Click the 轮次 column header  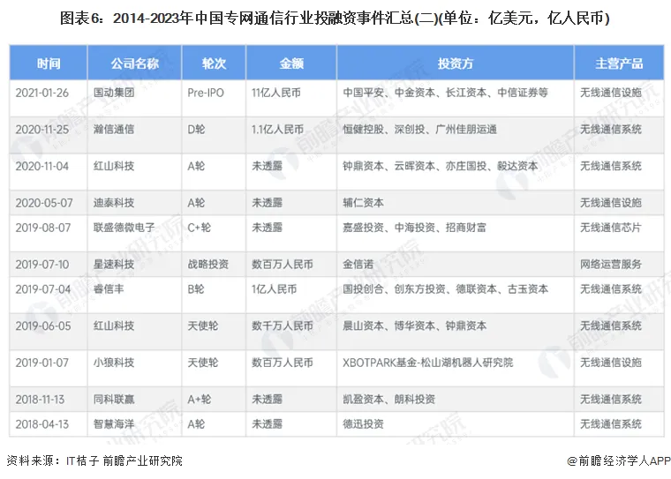pyautogui.click(x=214, y=64)
